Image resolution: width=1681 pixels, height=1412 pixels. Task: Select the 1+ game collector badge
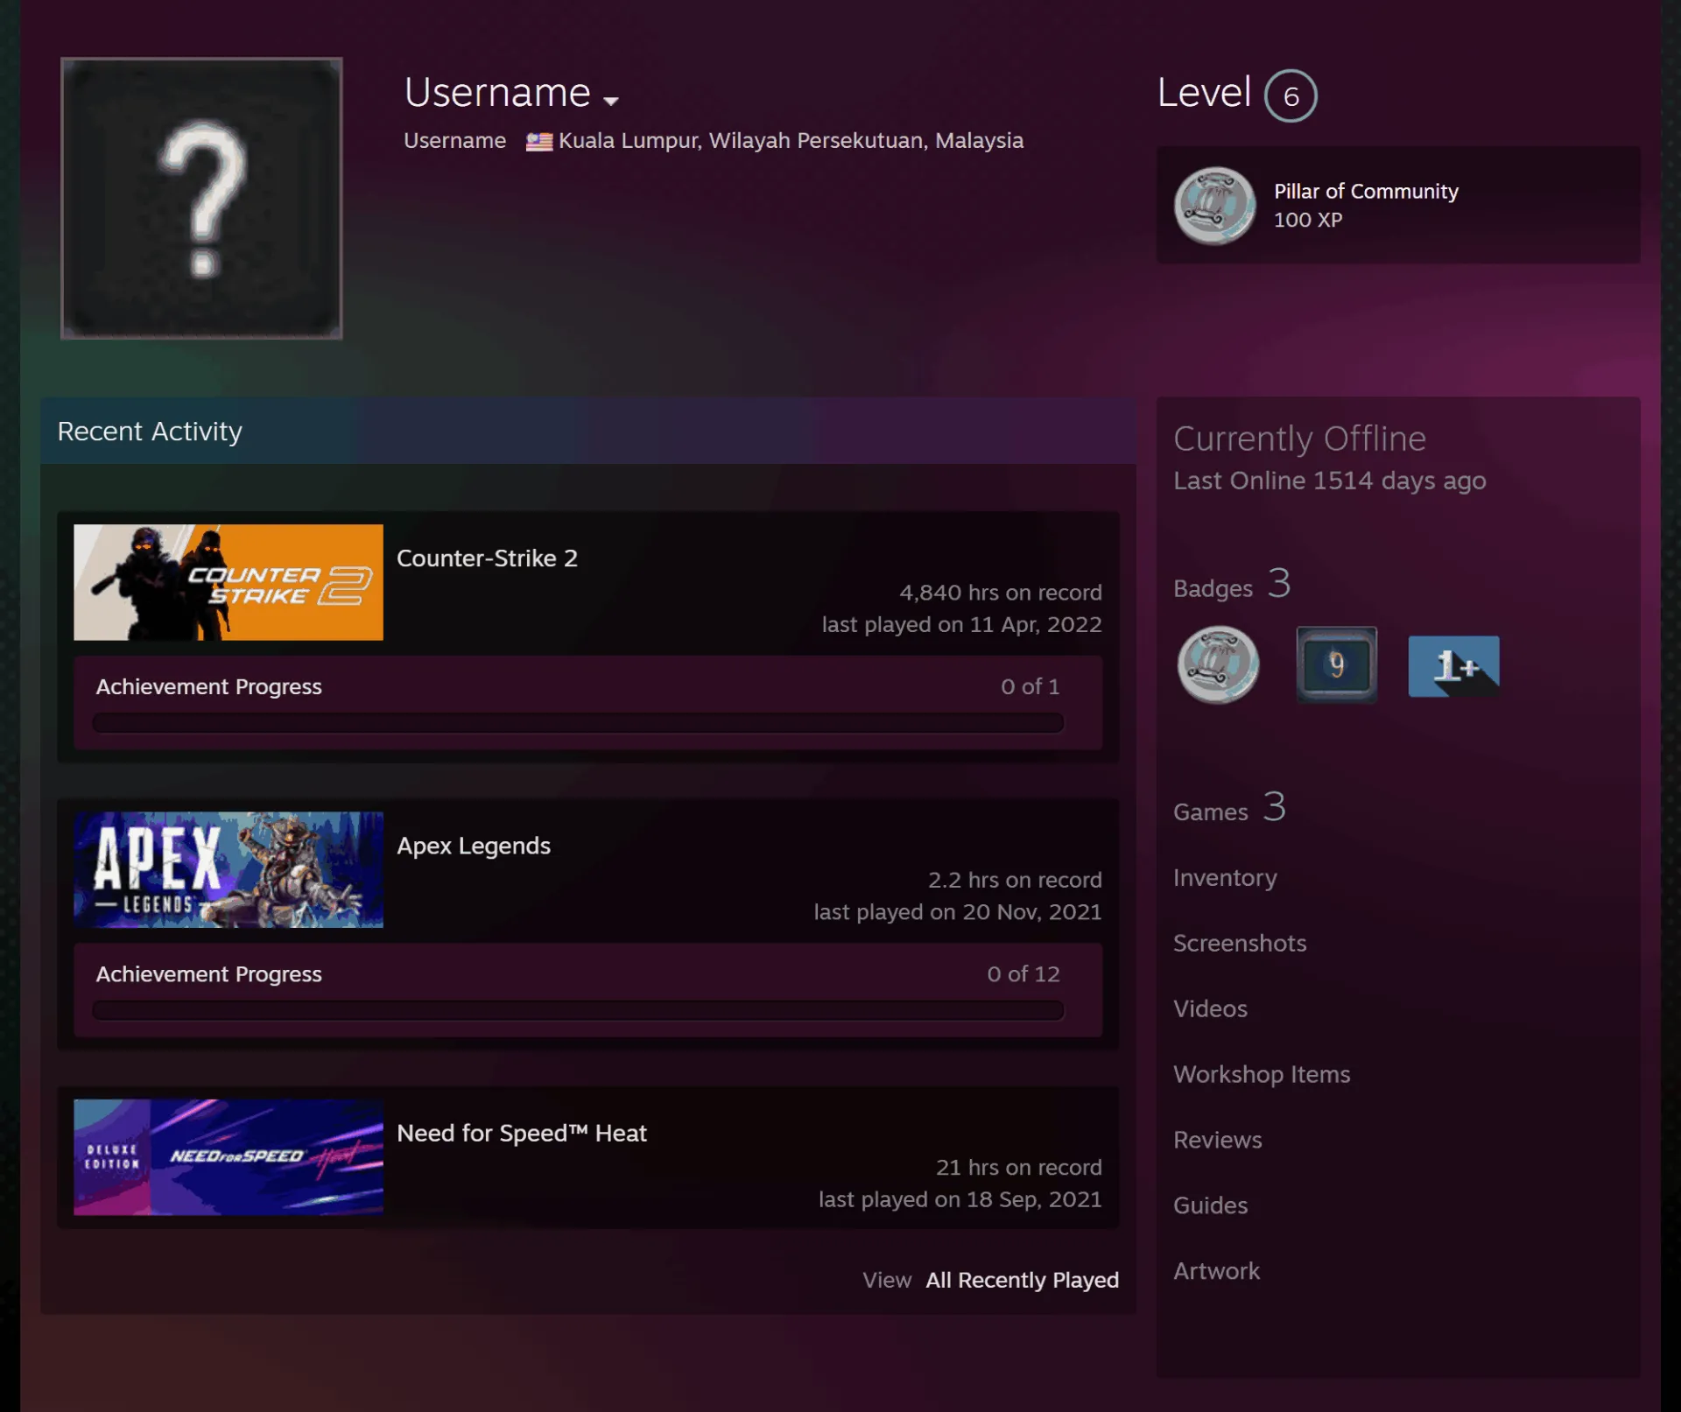1453,666
